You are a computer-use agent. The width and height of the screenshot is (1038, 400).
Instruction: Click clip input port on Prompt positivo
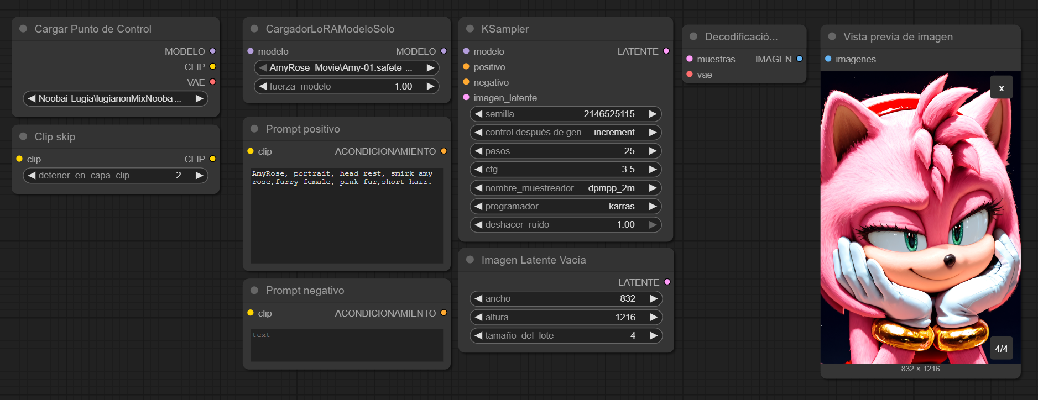tap(251, 151)
